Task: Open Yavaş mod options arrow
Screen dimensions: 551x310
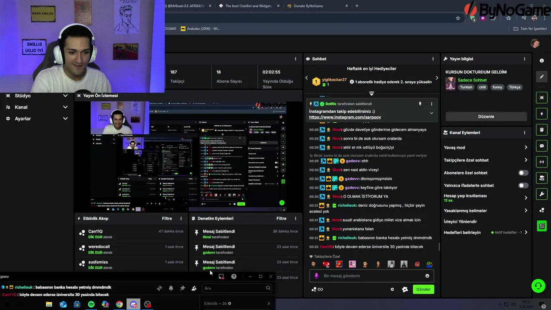Action: click(x=526, y=148)
